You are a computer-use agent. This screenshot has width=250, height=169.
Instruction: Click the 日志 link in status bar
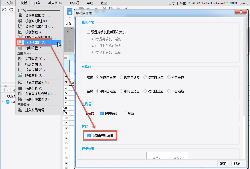pyautogui.click(x=172, y=3)
